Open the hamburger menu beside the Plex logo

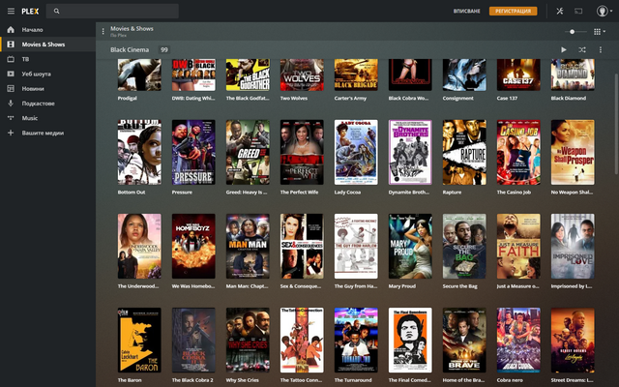click(x=11, y=11)
